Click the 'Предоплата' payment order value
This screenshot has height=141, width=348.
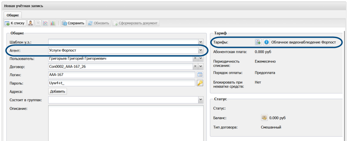click(x=265, y=73)
